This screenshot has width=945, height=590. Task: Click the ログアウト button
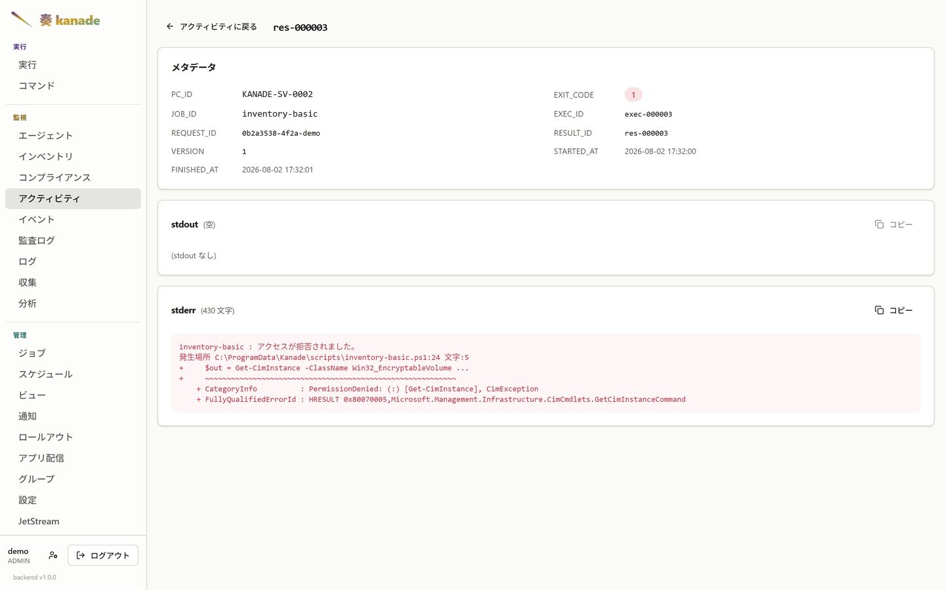click(x=103, y=555)
